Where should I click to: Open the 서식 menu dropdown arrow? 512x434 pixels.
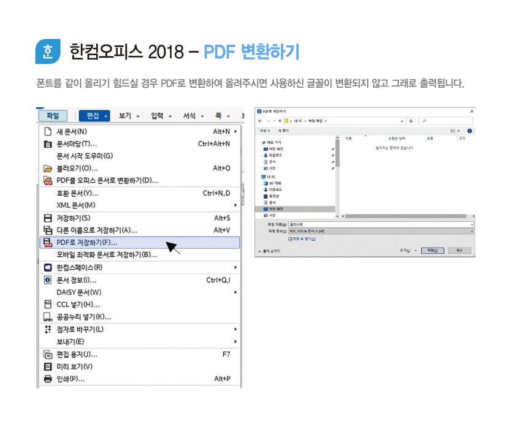(202, 116)
